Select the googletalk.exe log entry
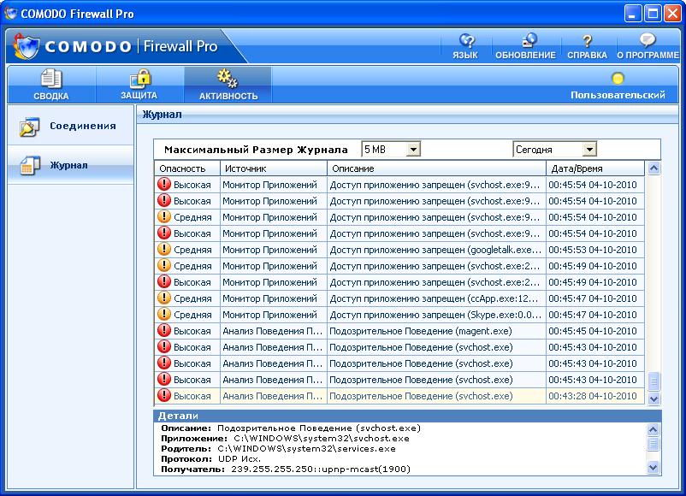 click(x=399, y=250)
